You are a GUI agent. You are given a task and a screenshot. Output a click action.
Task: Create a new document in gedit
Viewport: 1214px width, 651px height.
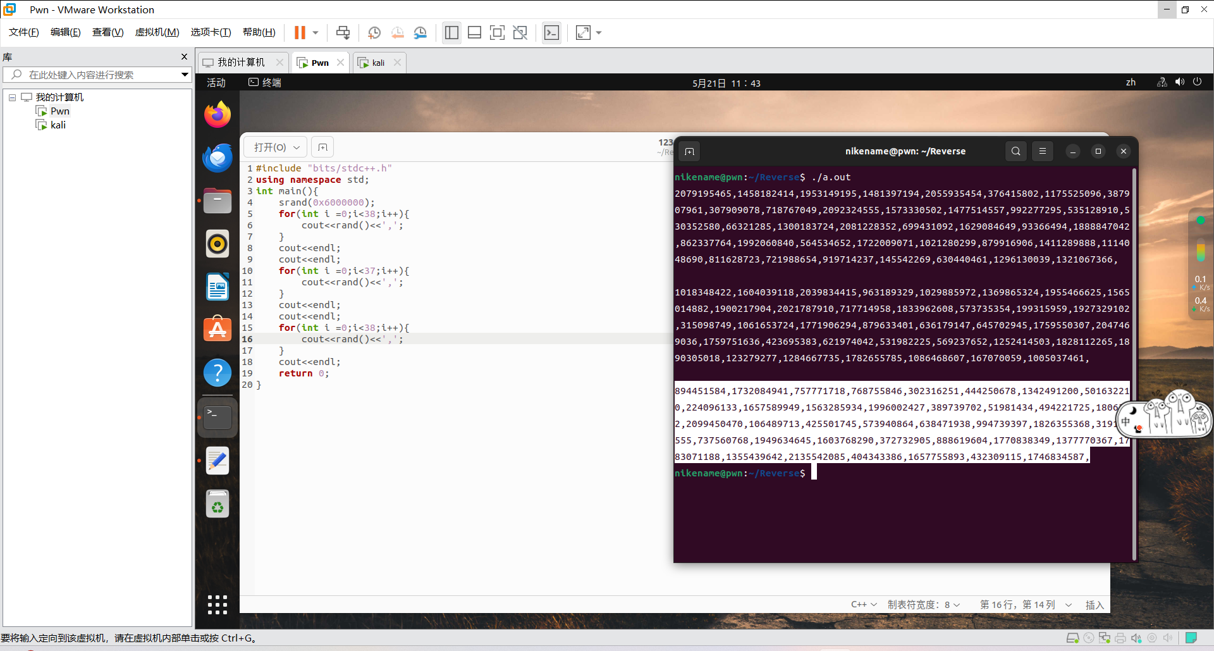coord(322,147)
